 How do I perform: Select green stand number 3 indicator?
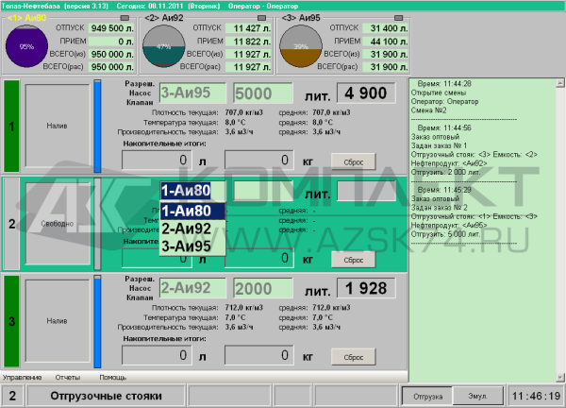[11, 321]
